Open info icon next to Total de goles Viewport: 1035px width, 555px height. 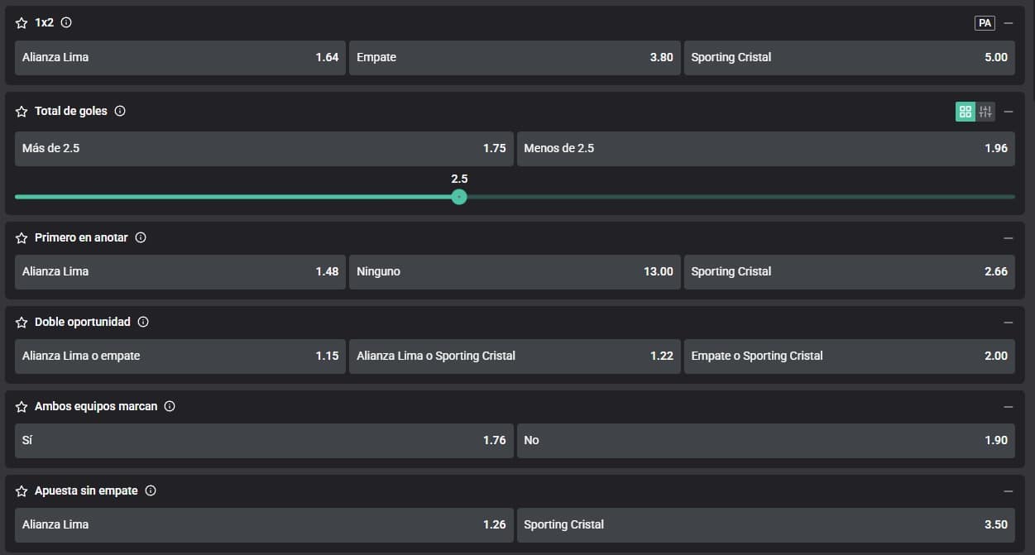(x=120, y=111)
